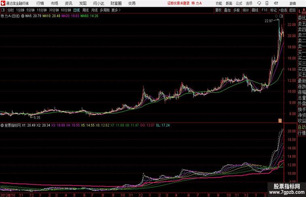This screenshot has height=197, width=306.
Task: Open the 选项 menu
Action: click(249, 3)
